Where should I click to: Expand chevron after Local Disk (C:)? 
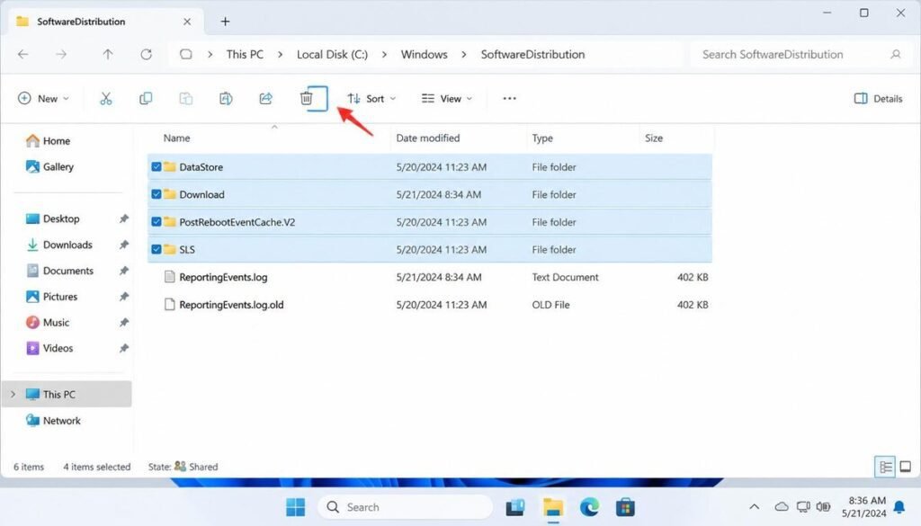click(384, 54)
